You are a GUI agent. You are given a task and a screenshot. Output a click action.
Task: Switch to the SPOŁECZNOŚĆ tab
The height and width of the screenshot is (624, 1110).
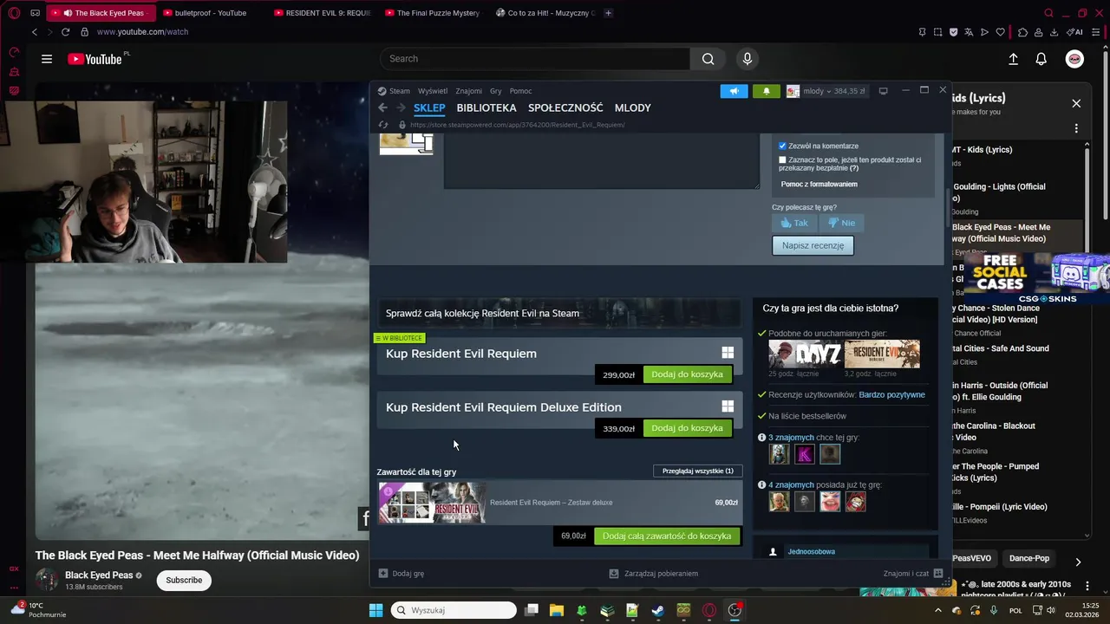click(565, 108)
